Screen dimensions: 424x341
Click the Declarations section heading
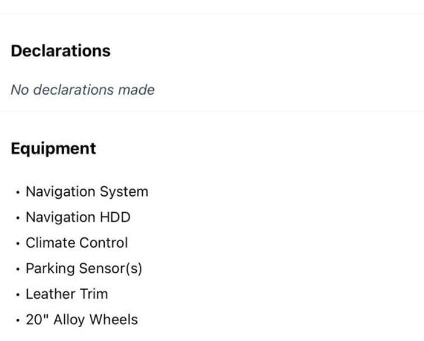[x=61, y=51]
